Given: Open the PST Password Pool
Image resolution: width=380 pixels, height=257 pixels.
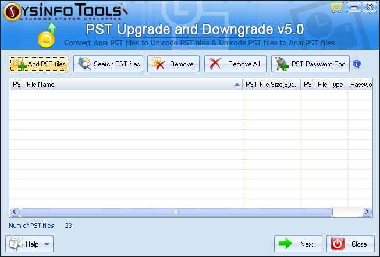Looking at the screenshot, I should [310, 64].
